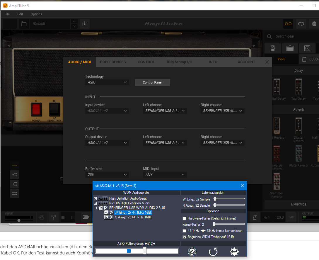Open the Buffer size 256 dropdown
This screenshot has width=319, height=260.
(x=107, y=175)
